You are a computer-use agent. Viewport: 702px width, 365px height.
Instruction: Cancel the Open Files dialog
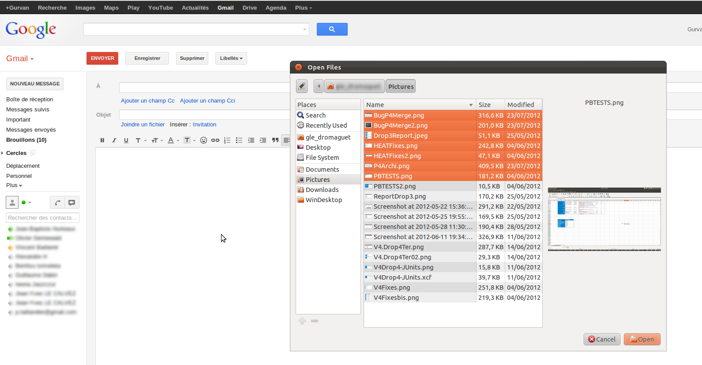point(602,339)
